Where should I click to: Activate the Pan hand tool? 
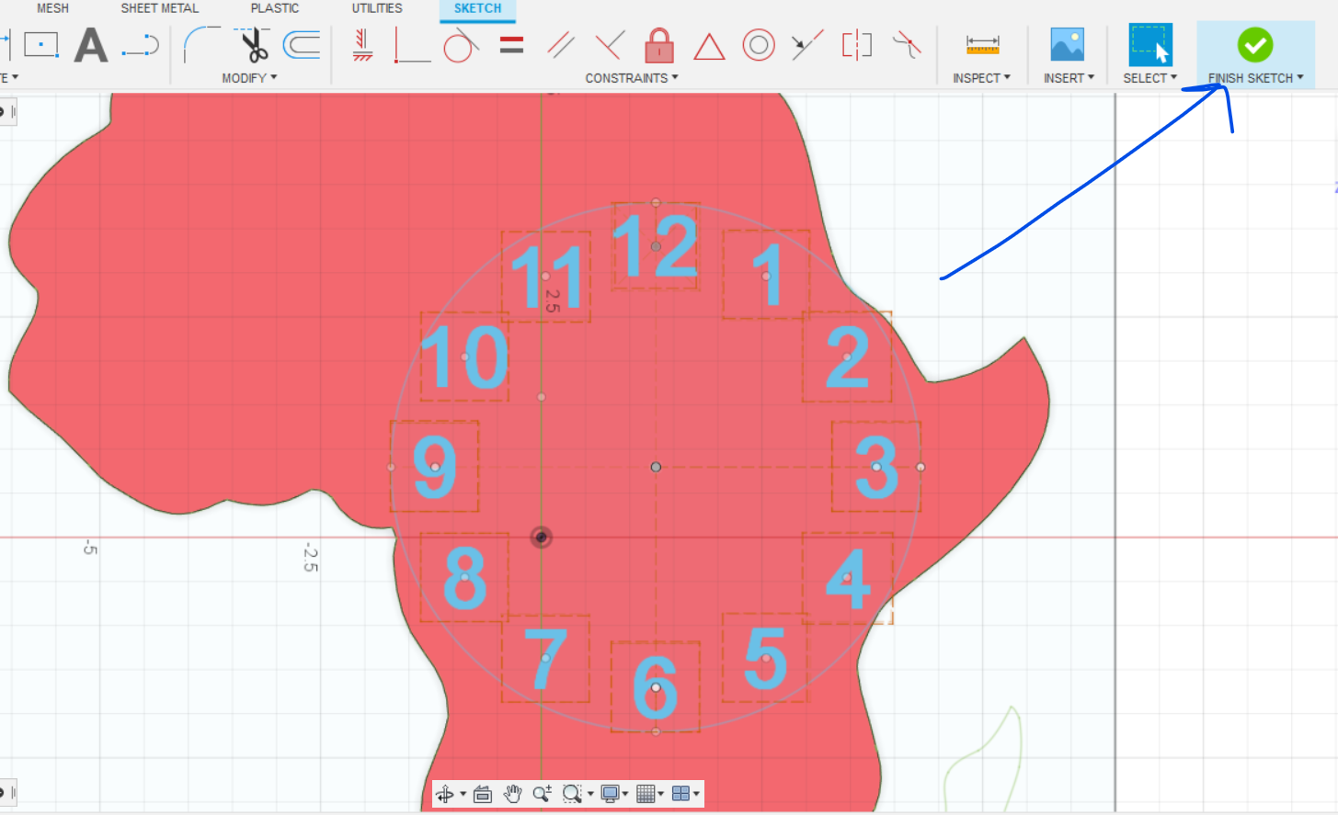click(x=513, y=794)
